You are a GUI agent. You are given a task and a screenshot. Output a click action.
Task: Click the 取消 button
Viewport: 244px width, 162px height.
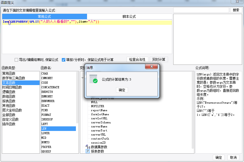pos(233,157)
